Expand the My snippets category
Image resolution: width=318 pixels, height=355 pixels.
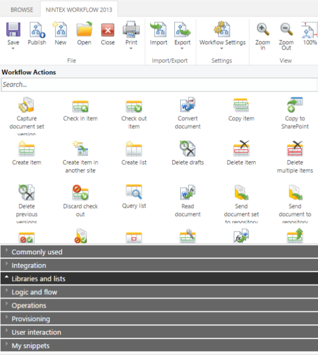(x=159, y=345)
